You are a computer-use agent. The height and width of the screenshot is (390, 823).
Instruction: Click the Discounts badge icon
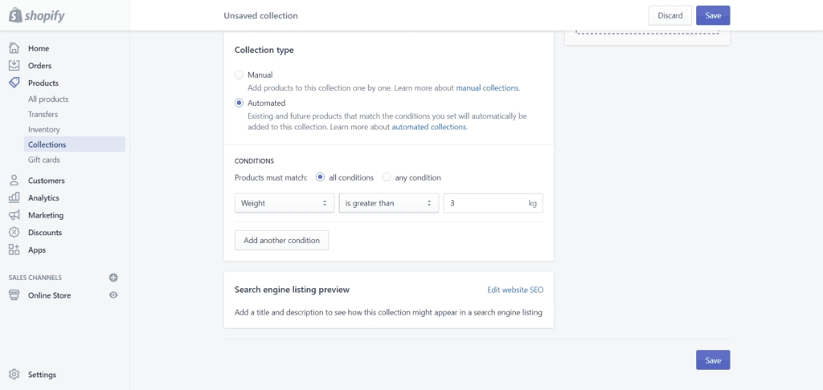pos(14,232)
